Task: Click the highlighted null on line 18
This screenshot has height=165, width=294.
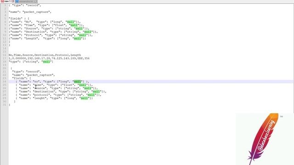Action: pos(46,61)
